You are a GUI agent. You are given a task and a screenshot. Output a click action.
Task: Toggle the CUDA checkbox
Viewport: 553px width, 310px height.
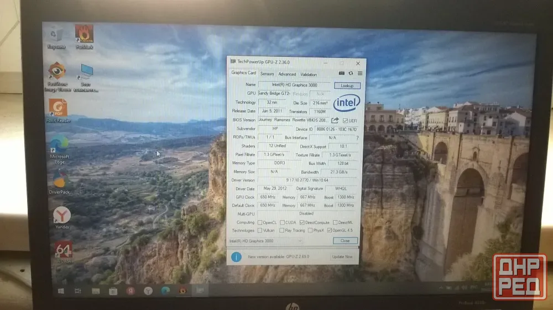click(282, 222)
